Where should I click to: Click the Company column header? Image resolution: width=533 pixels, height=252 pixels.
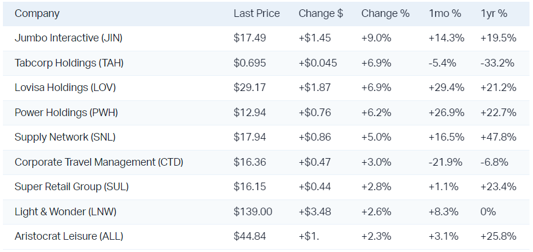click(37, 13)
